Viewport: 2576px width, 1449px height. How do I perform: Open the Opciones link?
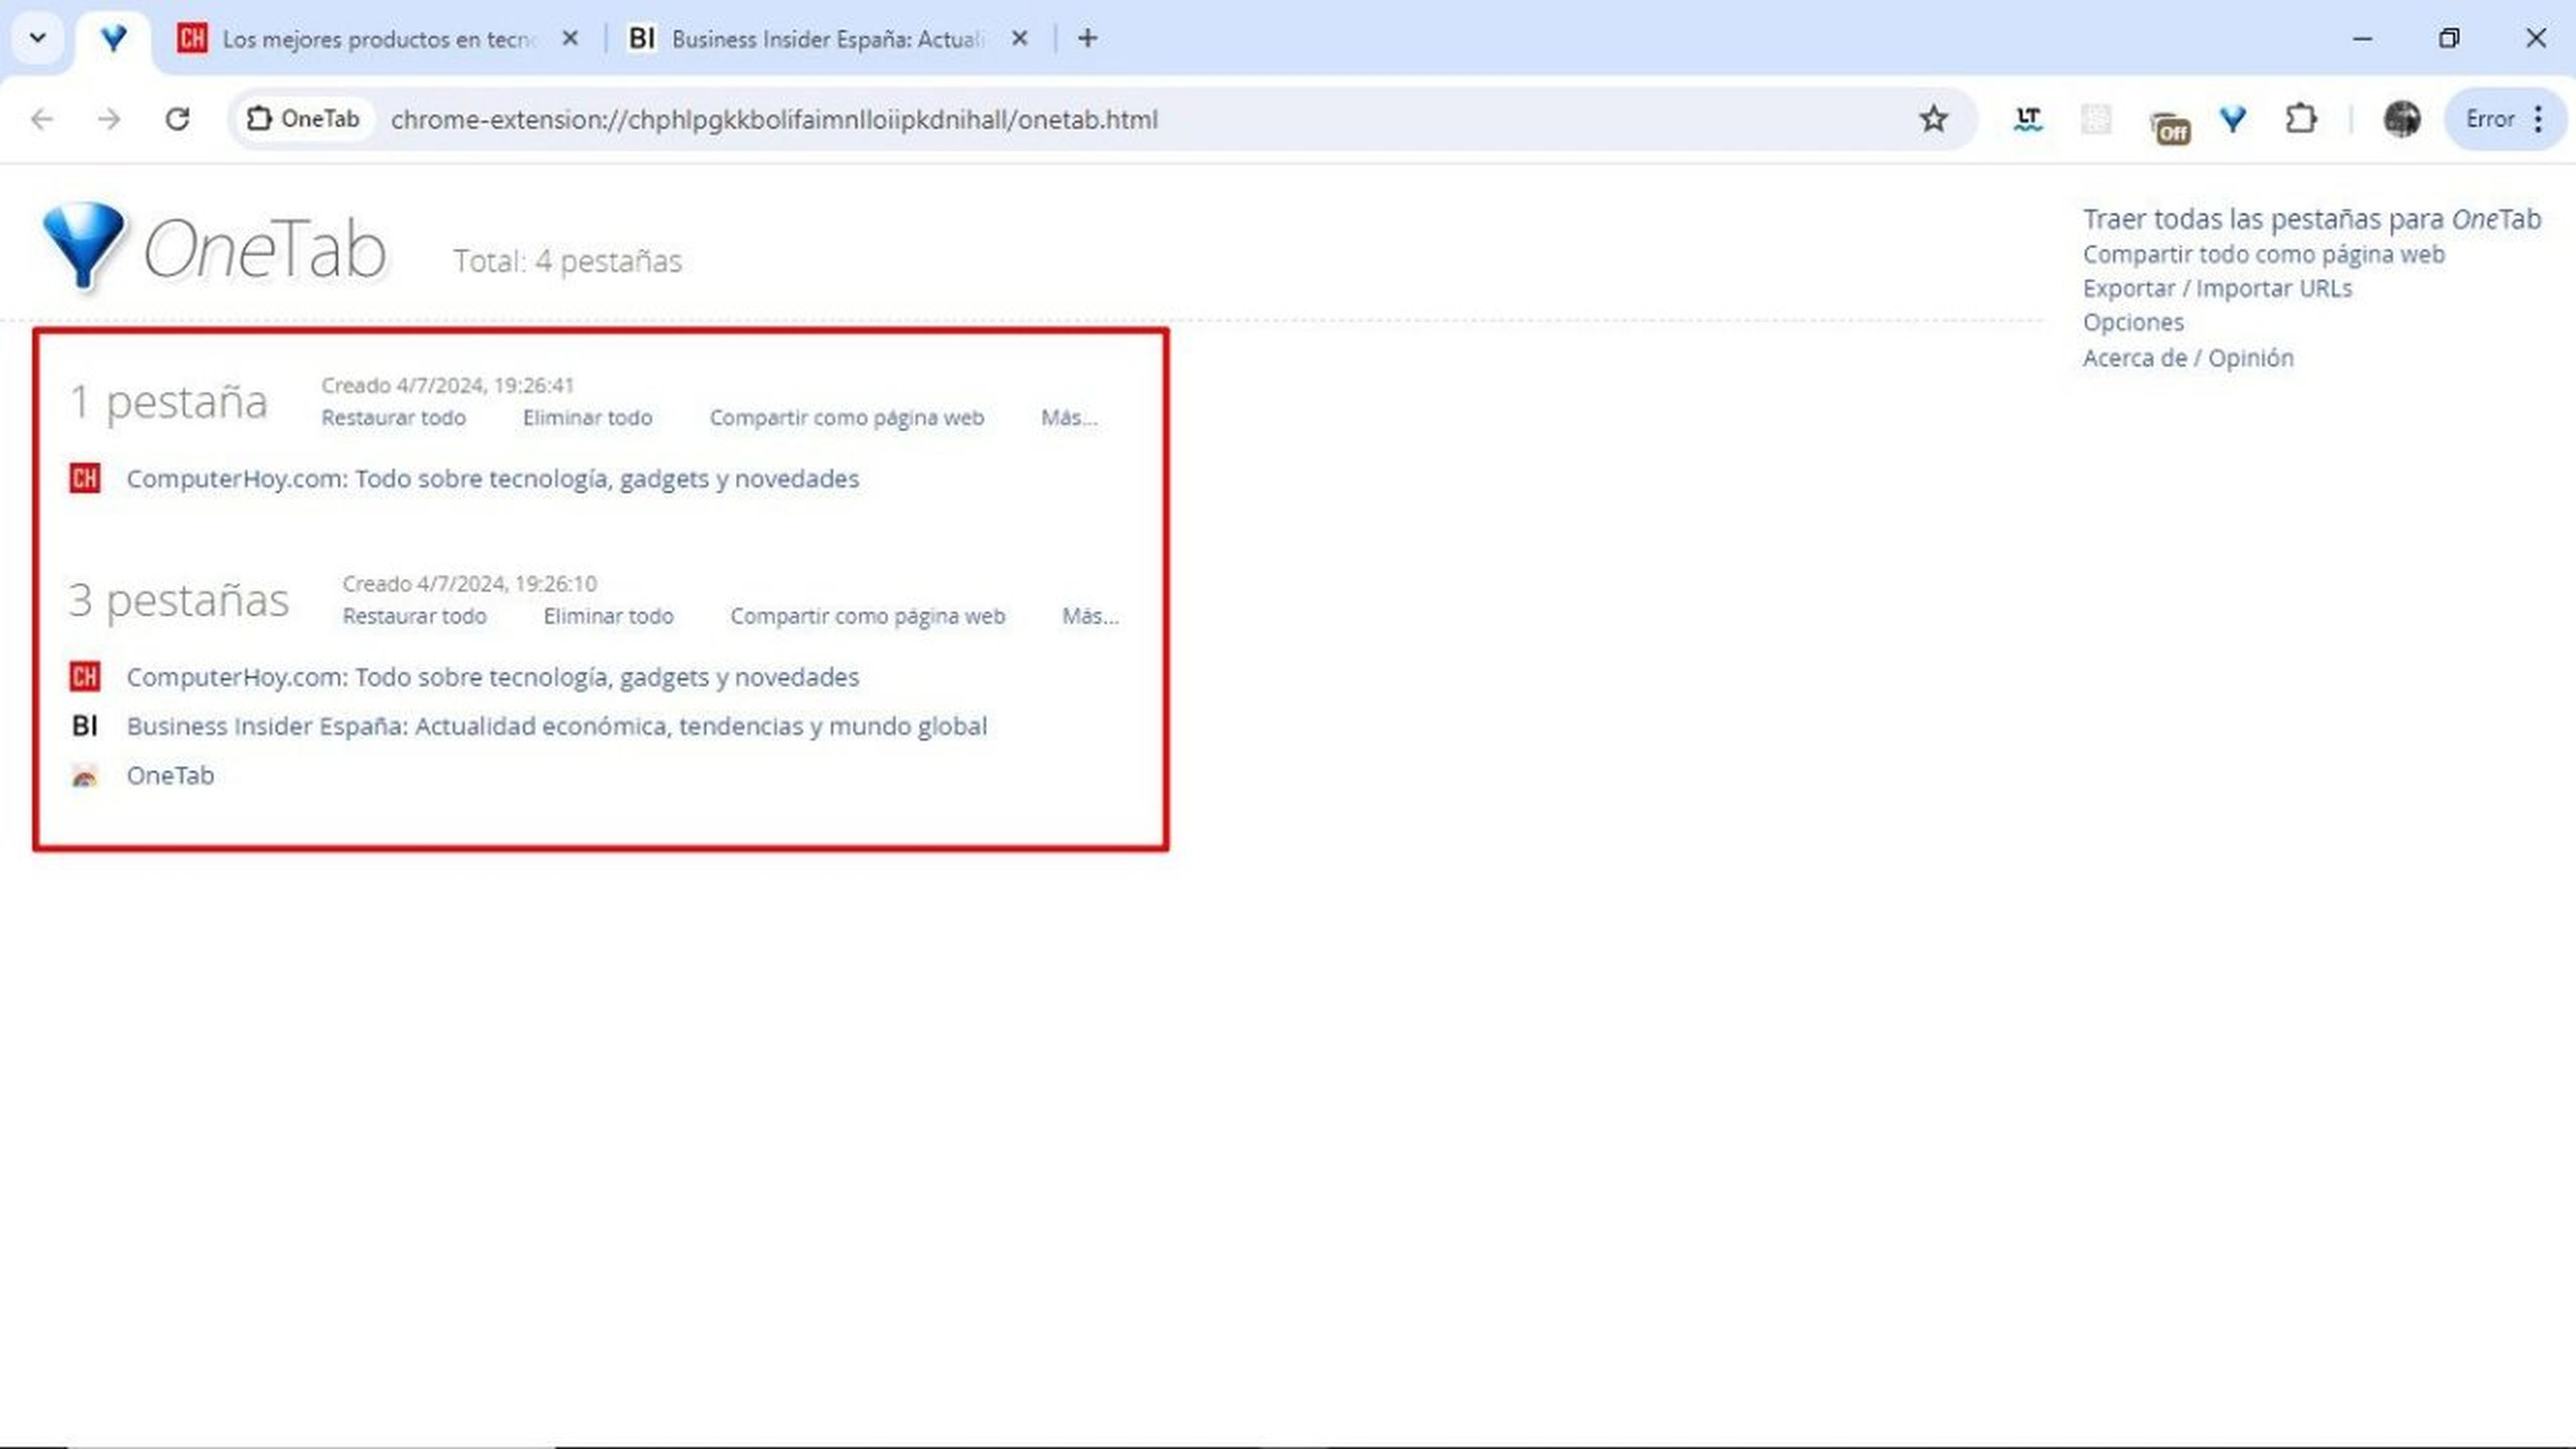point(2133,322)
